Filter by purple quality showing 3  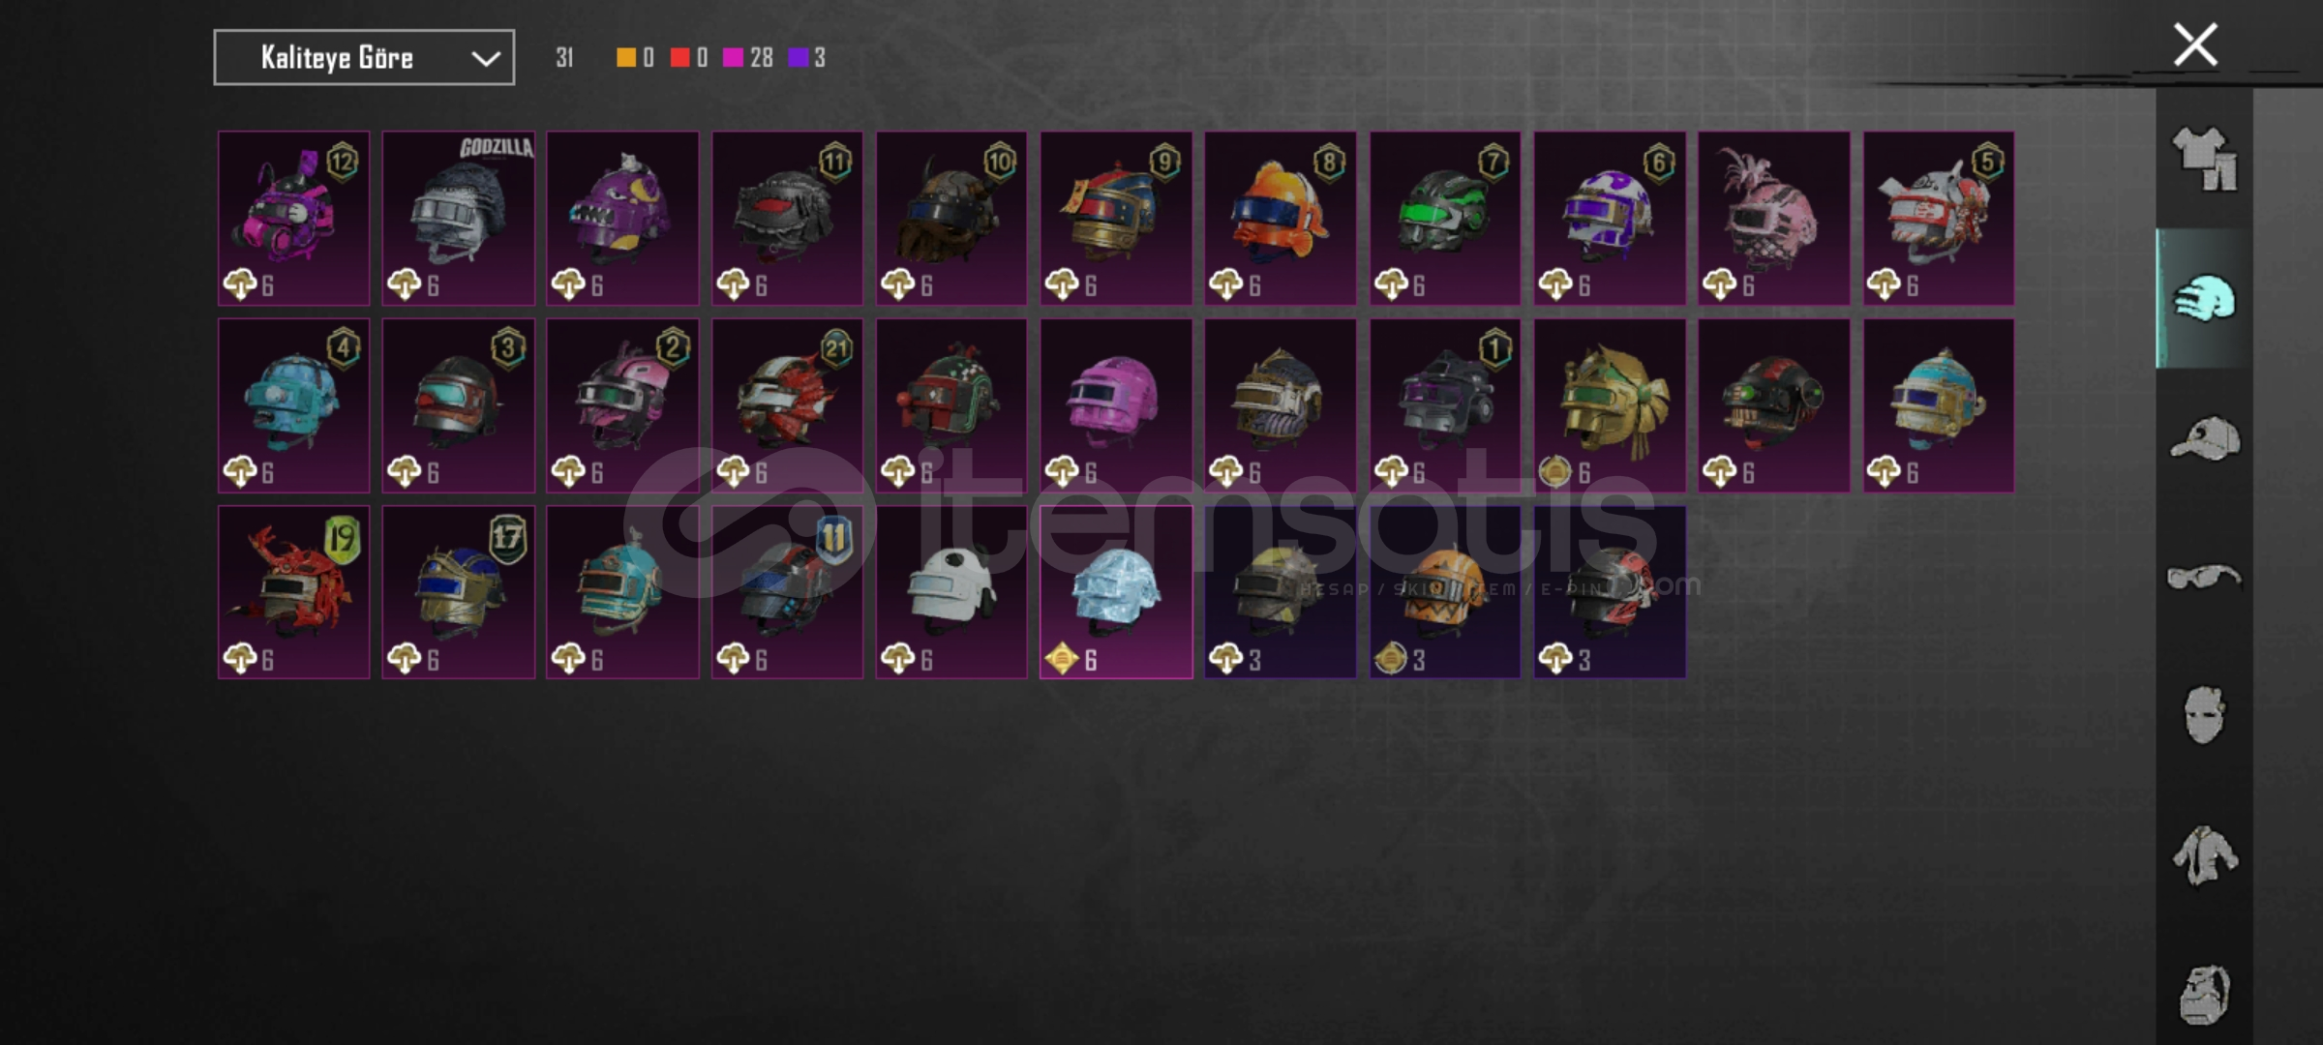[806, 58]
